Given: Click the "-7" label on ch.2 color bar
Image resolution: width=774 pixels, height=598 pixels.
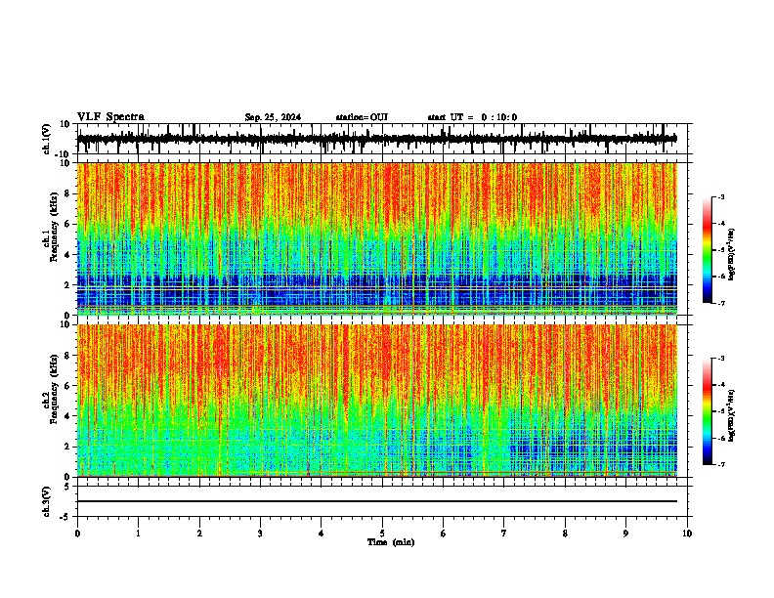Looking at the screenshot, I should click(720, 465).
